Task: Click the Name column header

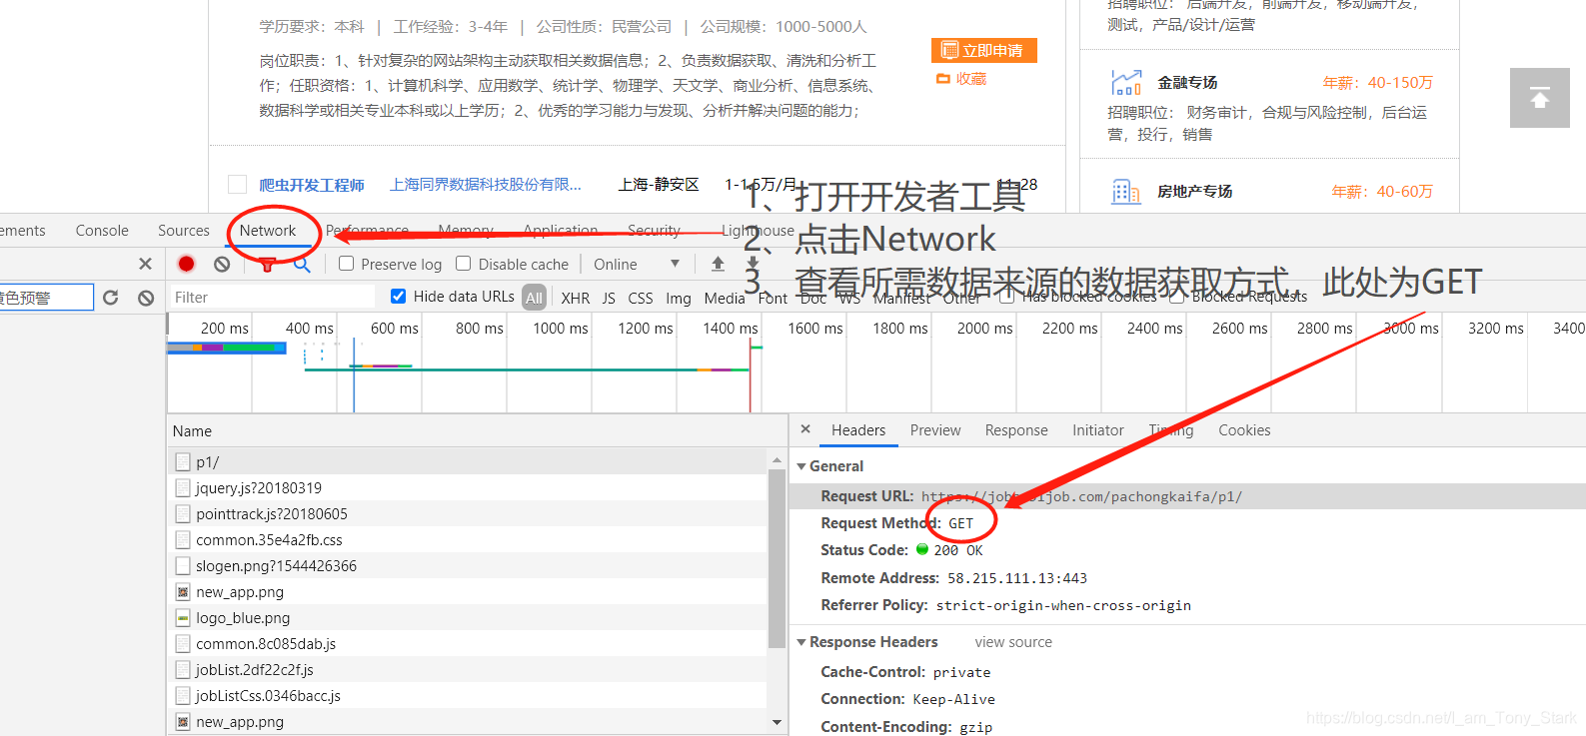Action: pos(478,431)
